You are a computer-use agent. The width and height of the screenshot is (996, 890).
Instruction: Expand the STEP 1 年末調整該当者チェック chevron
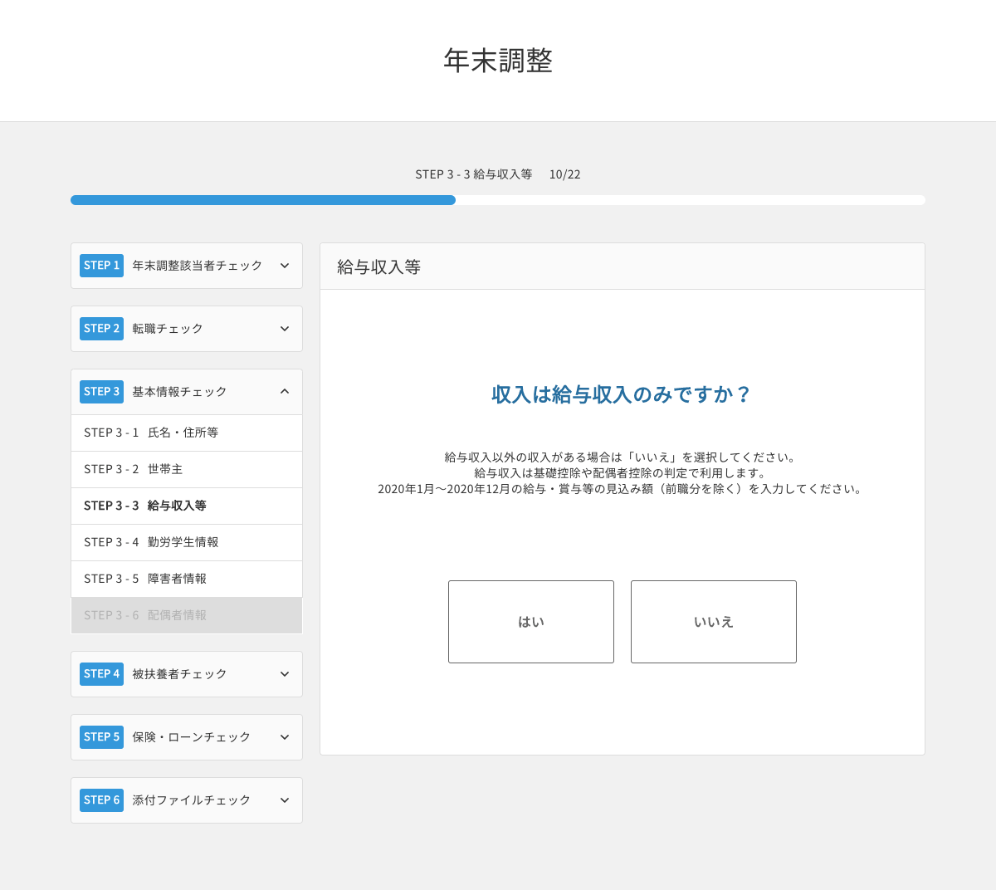pos(285,266)
